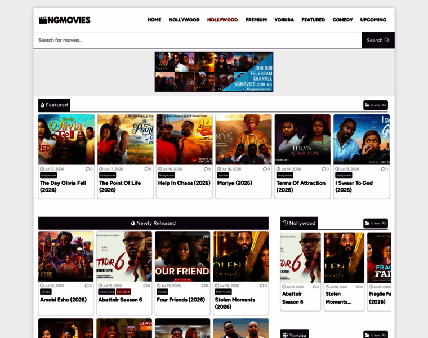
Task: Open Fragile poster in Nollywood sidebar
Action: (380, 258)
